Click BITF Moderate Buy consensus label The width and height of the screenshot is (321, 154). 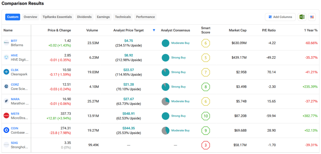pyautogui.click(x=180, y=43)
